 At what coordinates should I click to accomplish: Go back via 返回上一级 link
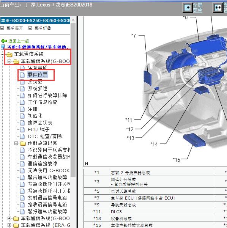point(19,41)
